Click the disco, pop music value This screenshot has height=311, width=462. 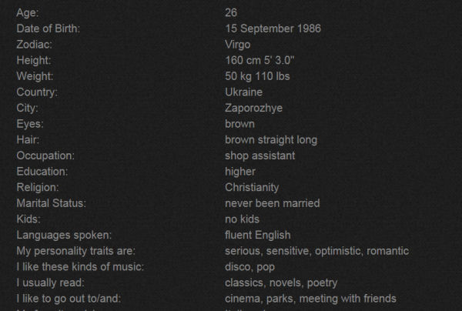coord(249,267)
